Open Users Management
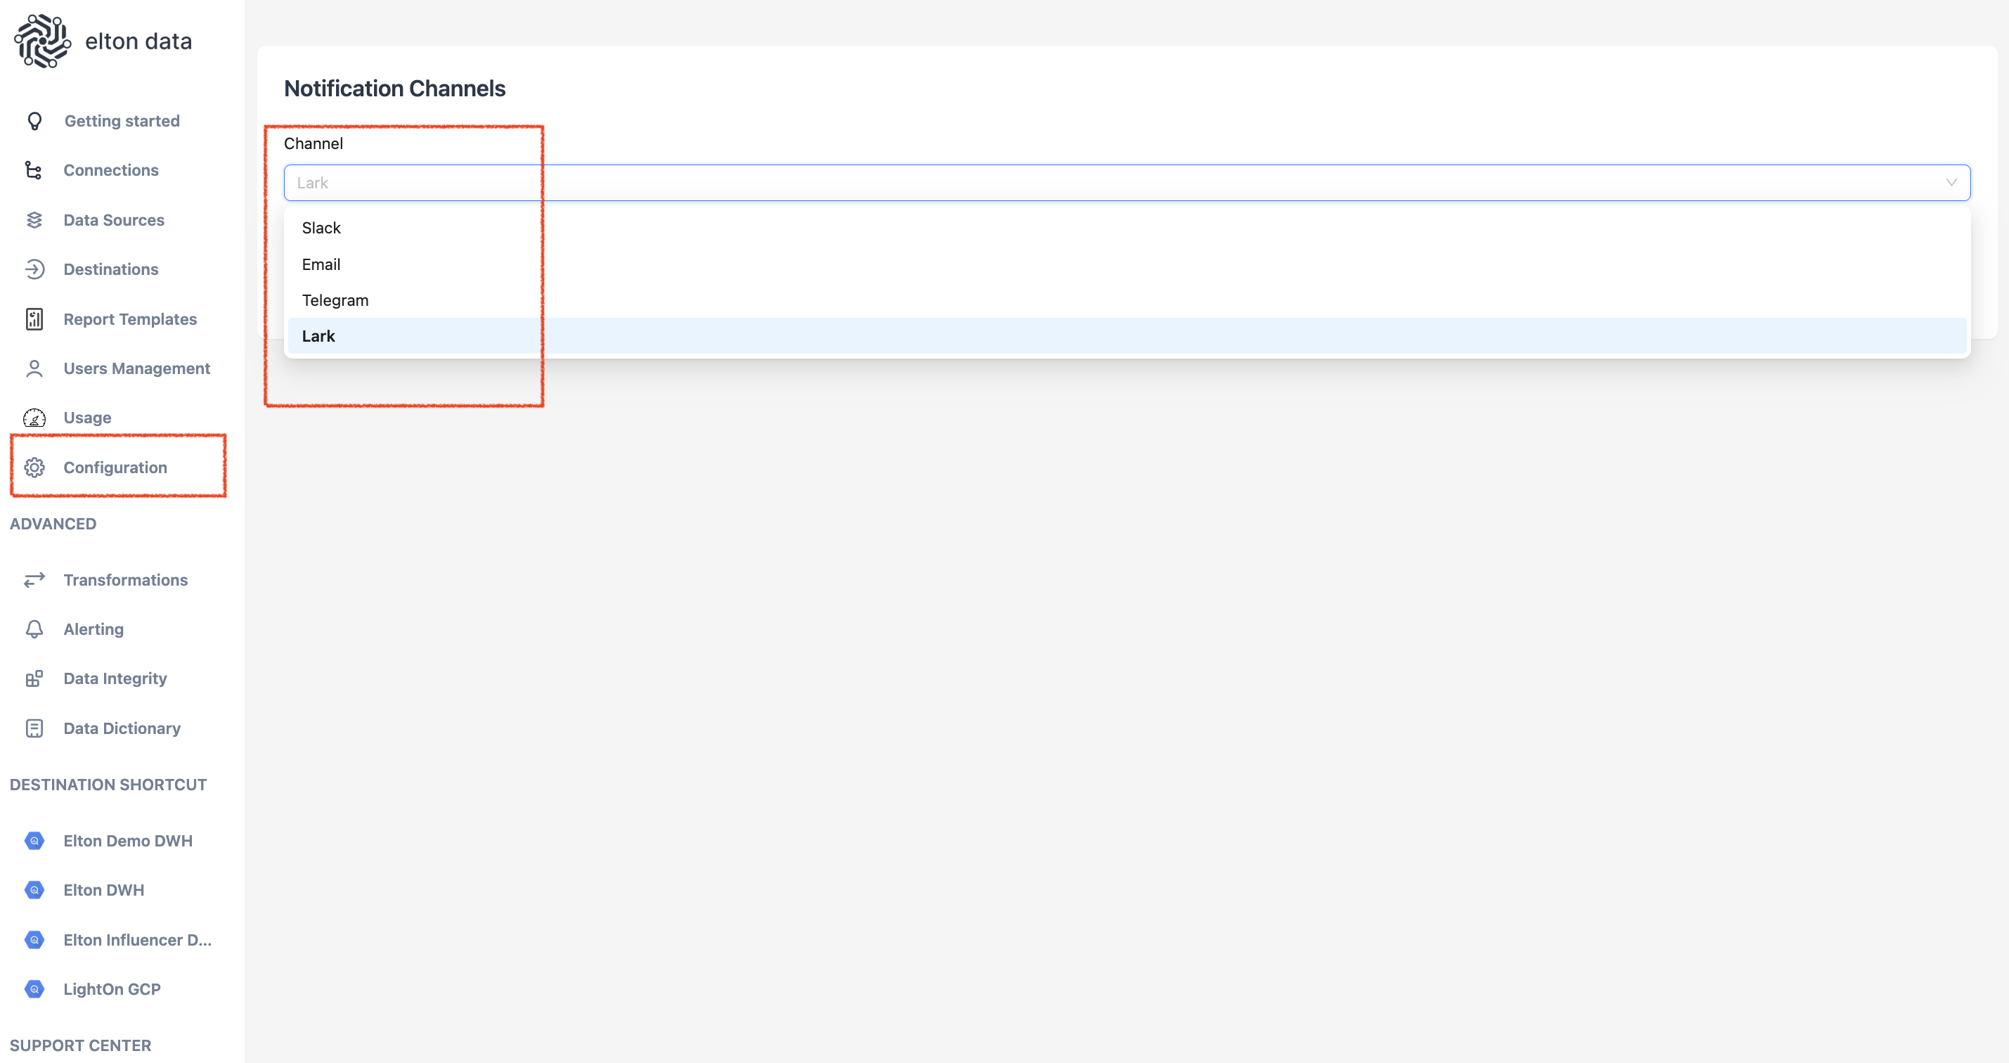 pos(136,368)
